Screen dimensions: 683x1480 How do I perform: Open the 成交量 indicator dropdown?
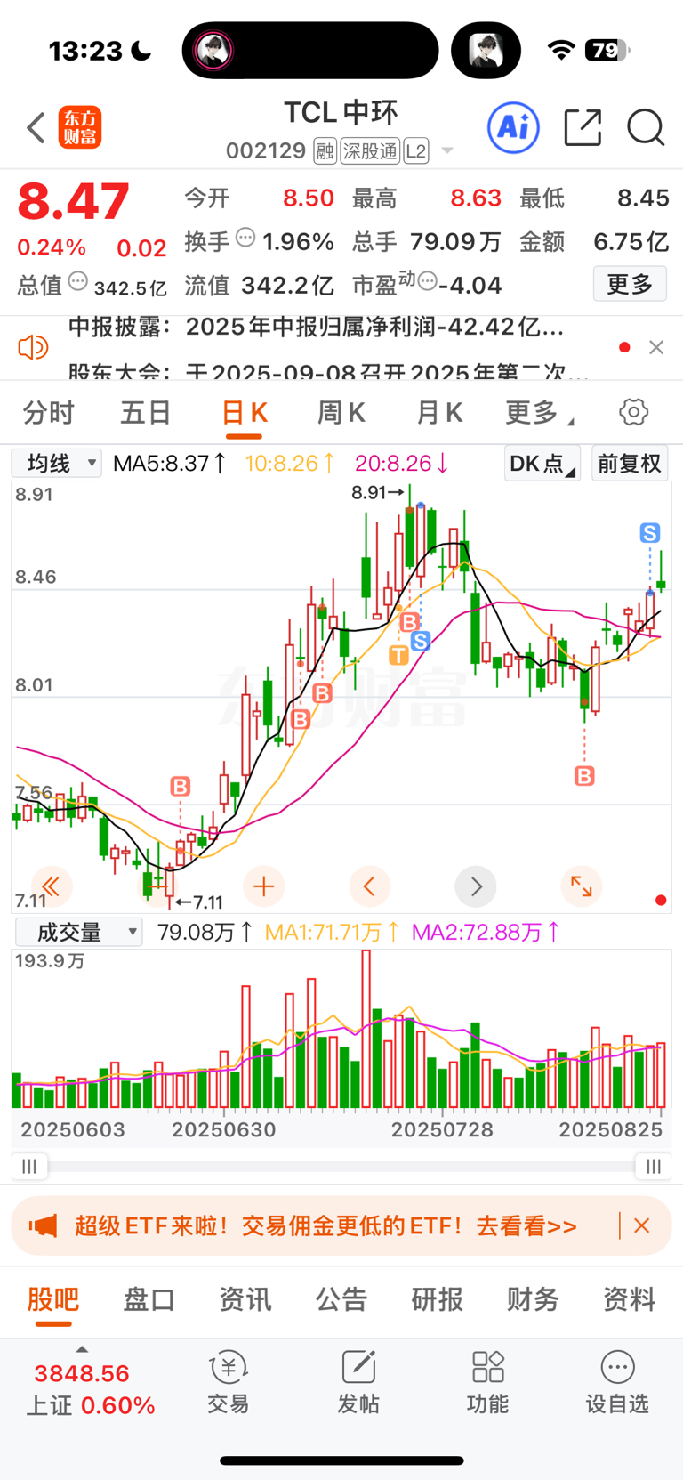[x=79, y=932]
